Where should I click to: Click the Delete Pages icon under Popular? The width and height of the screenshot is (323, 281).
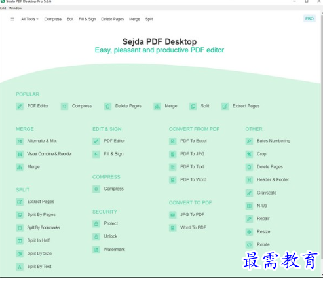coord(107,106)
